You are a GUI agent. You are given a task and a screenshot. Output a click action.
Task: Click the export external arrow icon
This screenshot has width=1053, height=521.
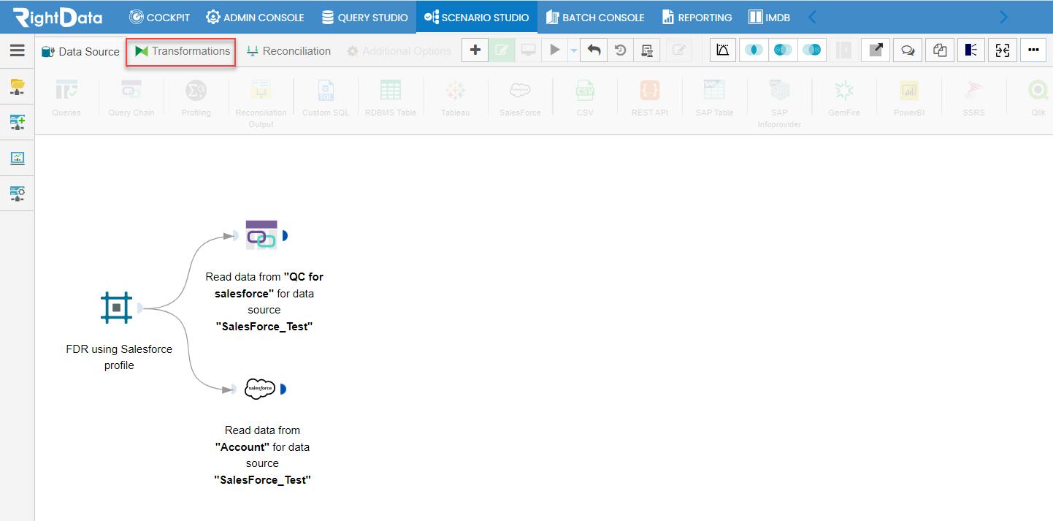point(876,50)
